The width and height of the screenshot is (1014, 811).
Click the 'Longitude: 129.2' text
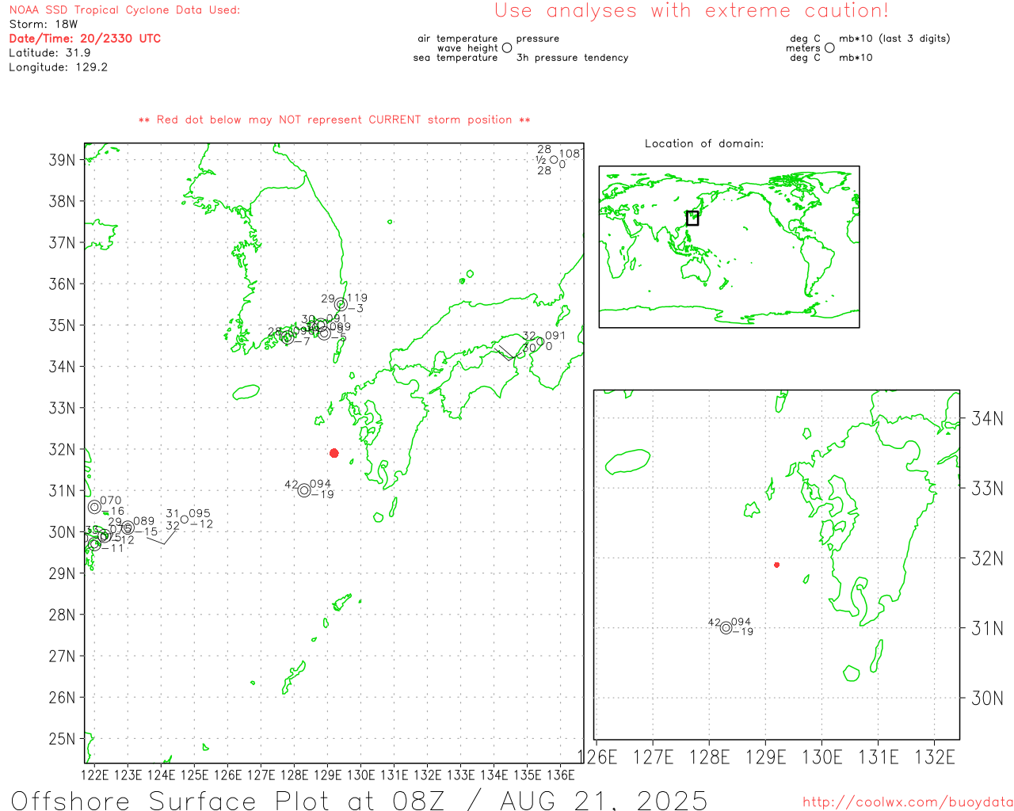click(58, 67)
